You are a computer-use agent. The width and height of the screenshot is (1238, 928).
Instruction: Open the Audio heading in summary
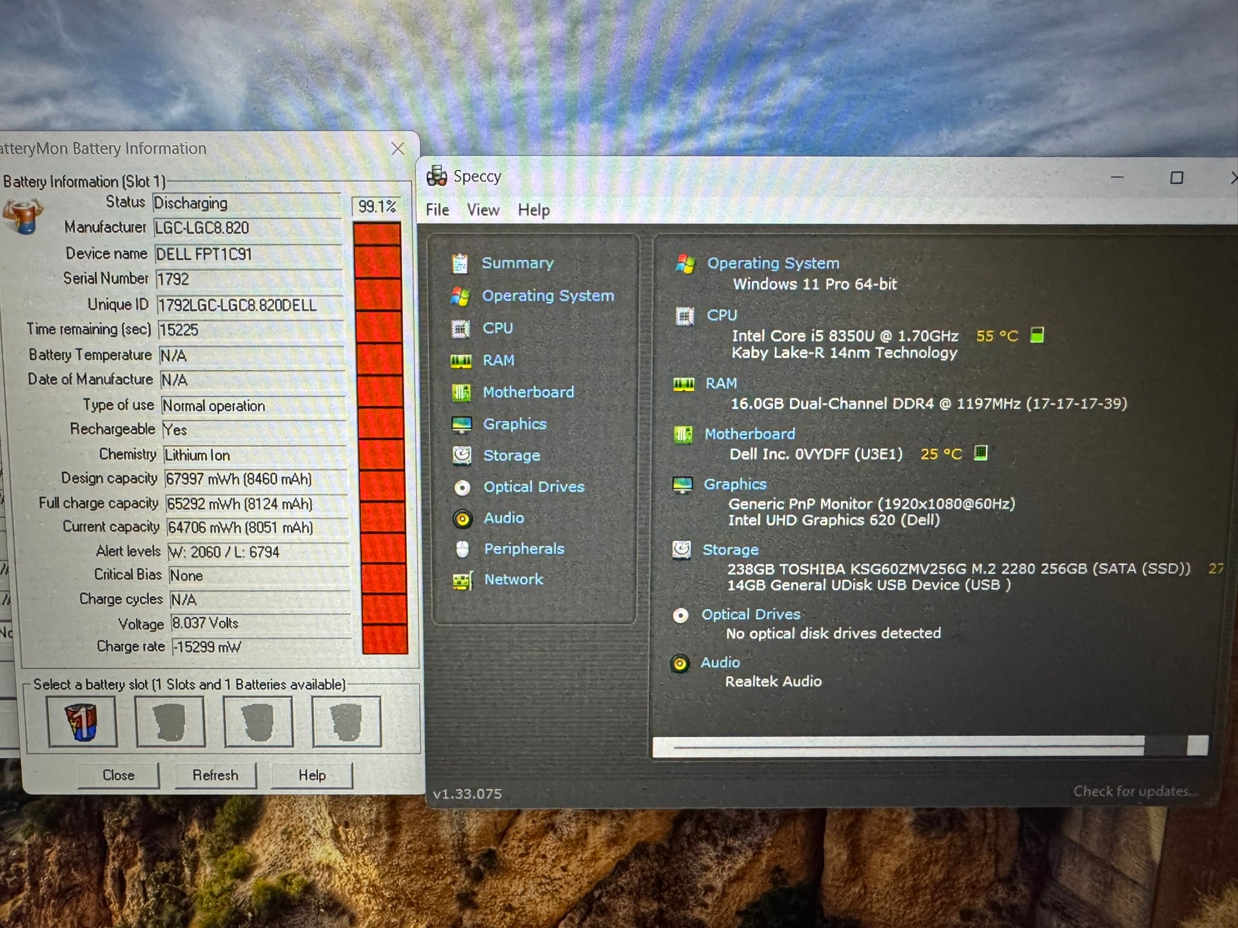click(720, 663)
